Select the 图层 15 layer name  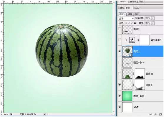[150, 74]
